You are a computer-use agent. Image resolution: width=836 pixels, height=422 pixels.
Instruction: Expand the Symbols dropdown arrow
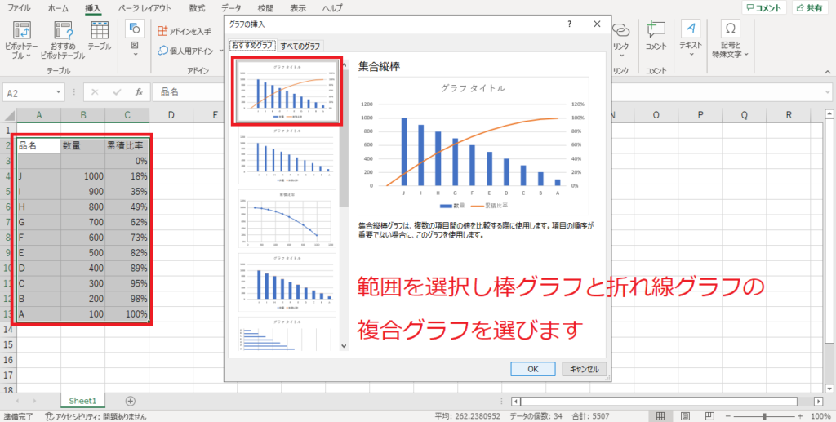pyautogui.click(x=746, y=54)
